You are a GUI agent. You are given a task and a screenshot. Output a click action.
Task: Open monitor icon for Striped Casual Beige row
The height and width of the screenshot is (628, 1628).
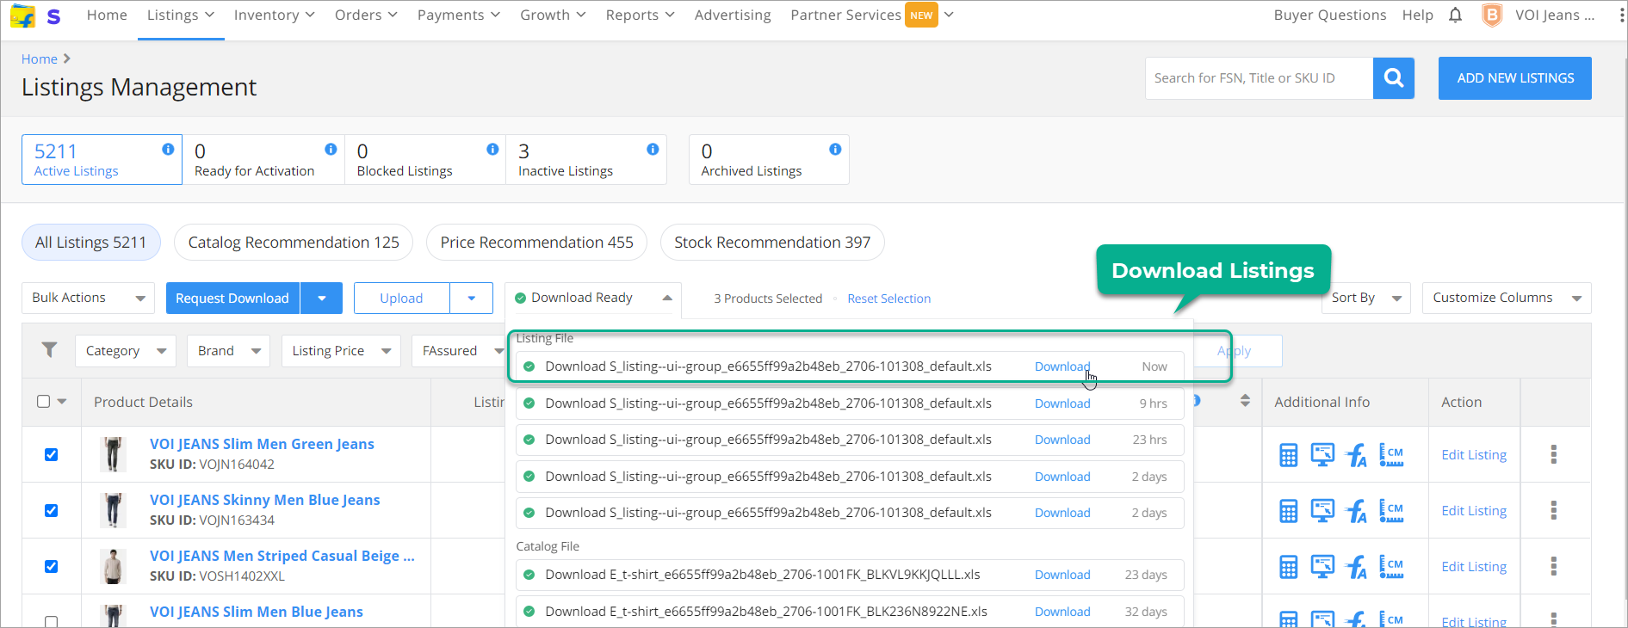click(1322, 566)
